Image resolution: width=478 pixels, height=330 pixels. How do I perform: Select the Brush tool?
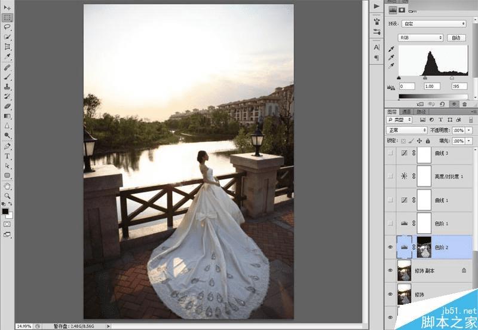[x=7, y=77]
